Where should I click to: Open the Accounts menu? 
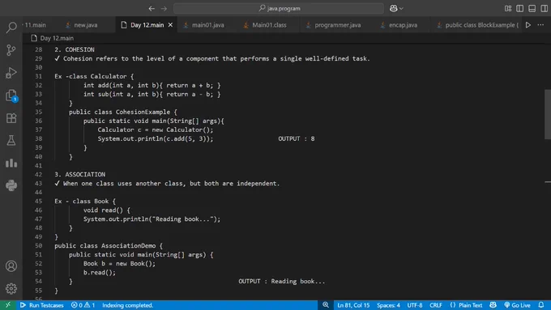point(11,266)
